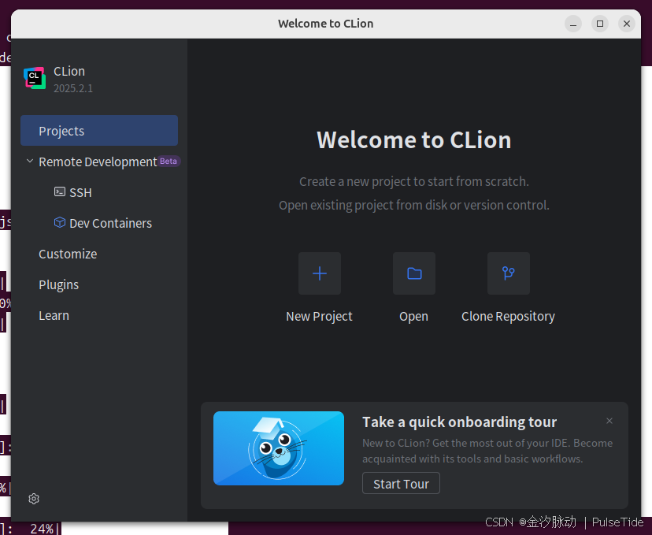Click the window title 'Welcome to CLion'
This screenshot has width=652, height=535.
click(x=325, y=24)
